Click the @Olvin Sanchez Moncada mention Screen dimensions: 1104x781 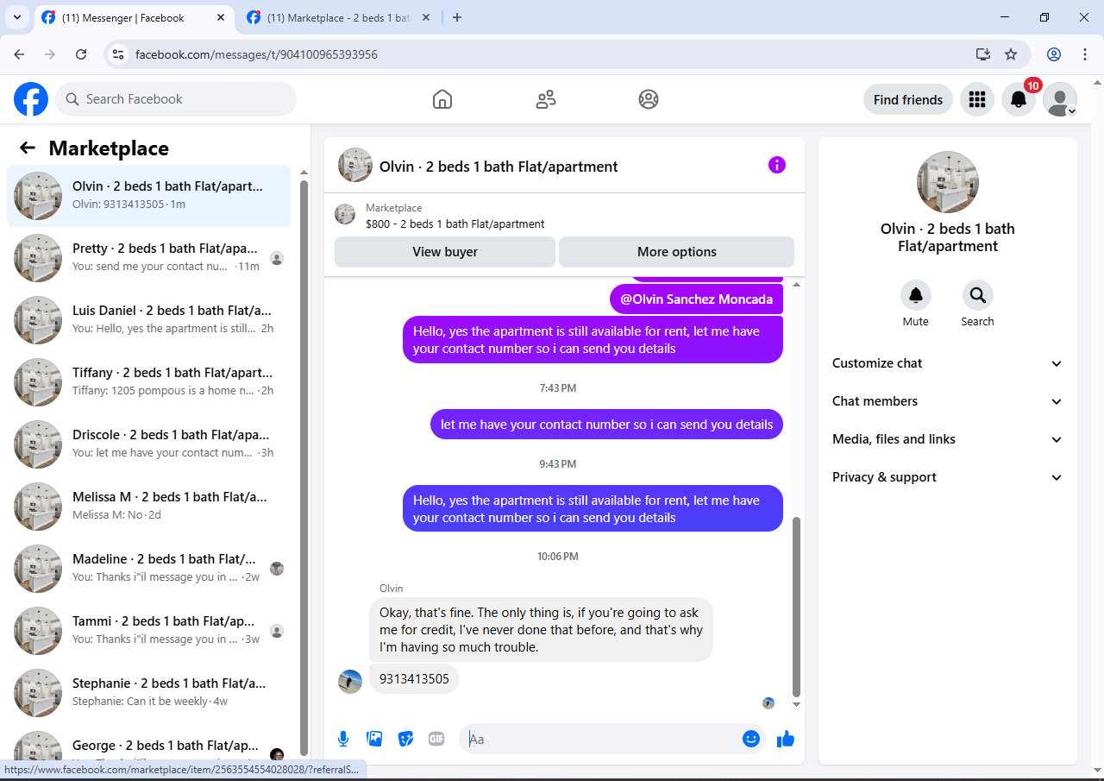click(x=696, y=299)
